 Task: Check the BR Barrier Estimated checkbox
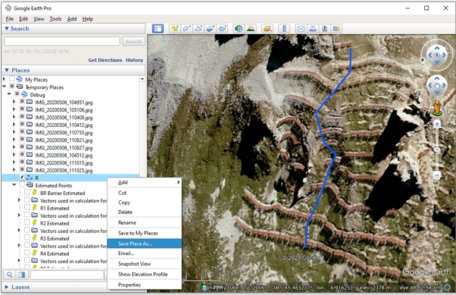[x=27, y=192]
